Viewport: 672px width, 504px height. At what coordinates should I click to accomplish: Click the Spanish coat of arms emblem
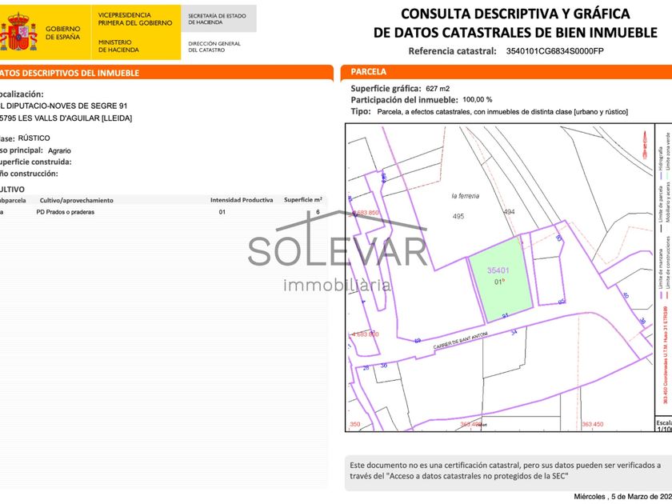[18, 32]
